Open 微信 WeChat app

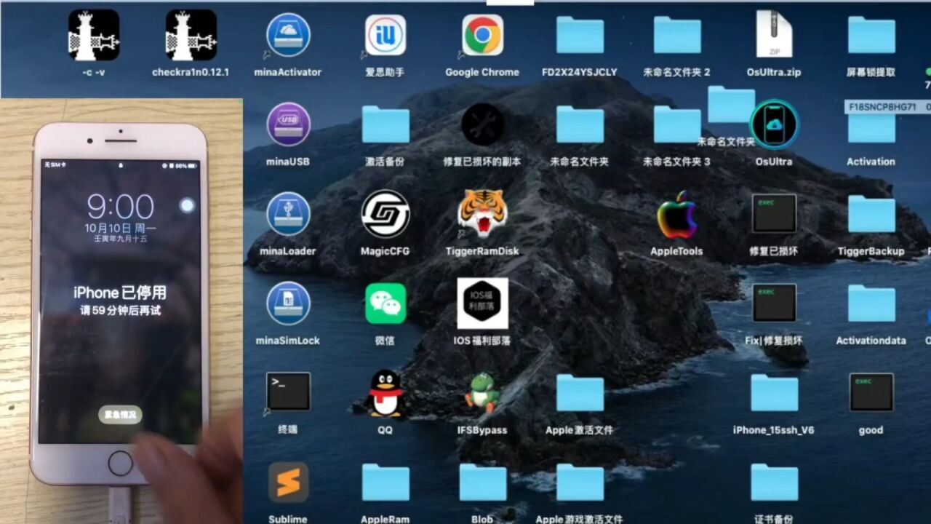pos(385,303)
